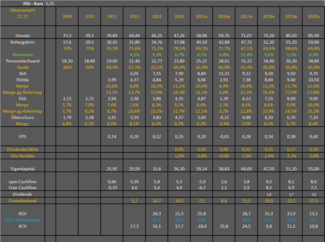
Task: Select Umsatz value 58,06 for 2015e
Action: 201,36
